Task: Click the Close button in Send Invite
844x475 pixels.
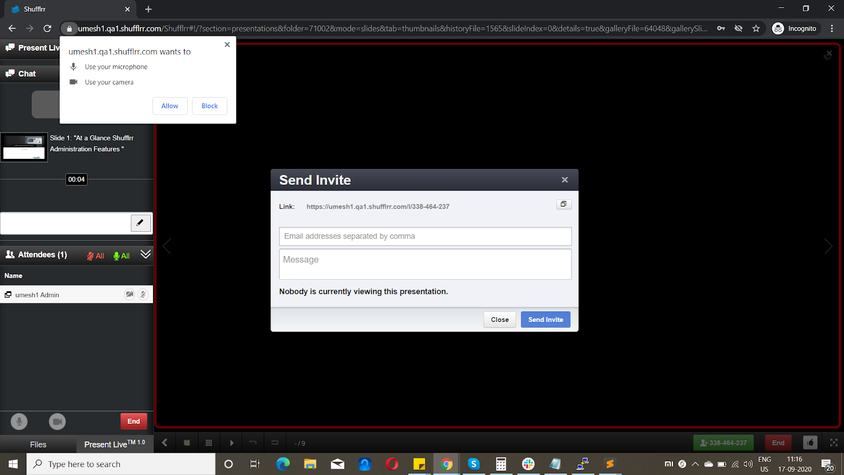Action: pos(500,319)
